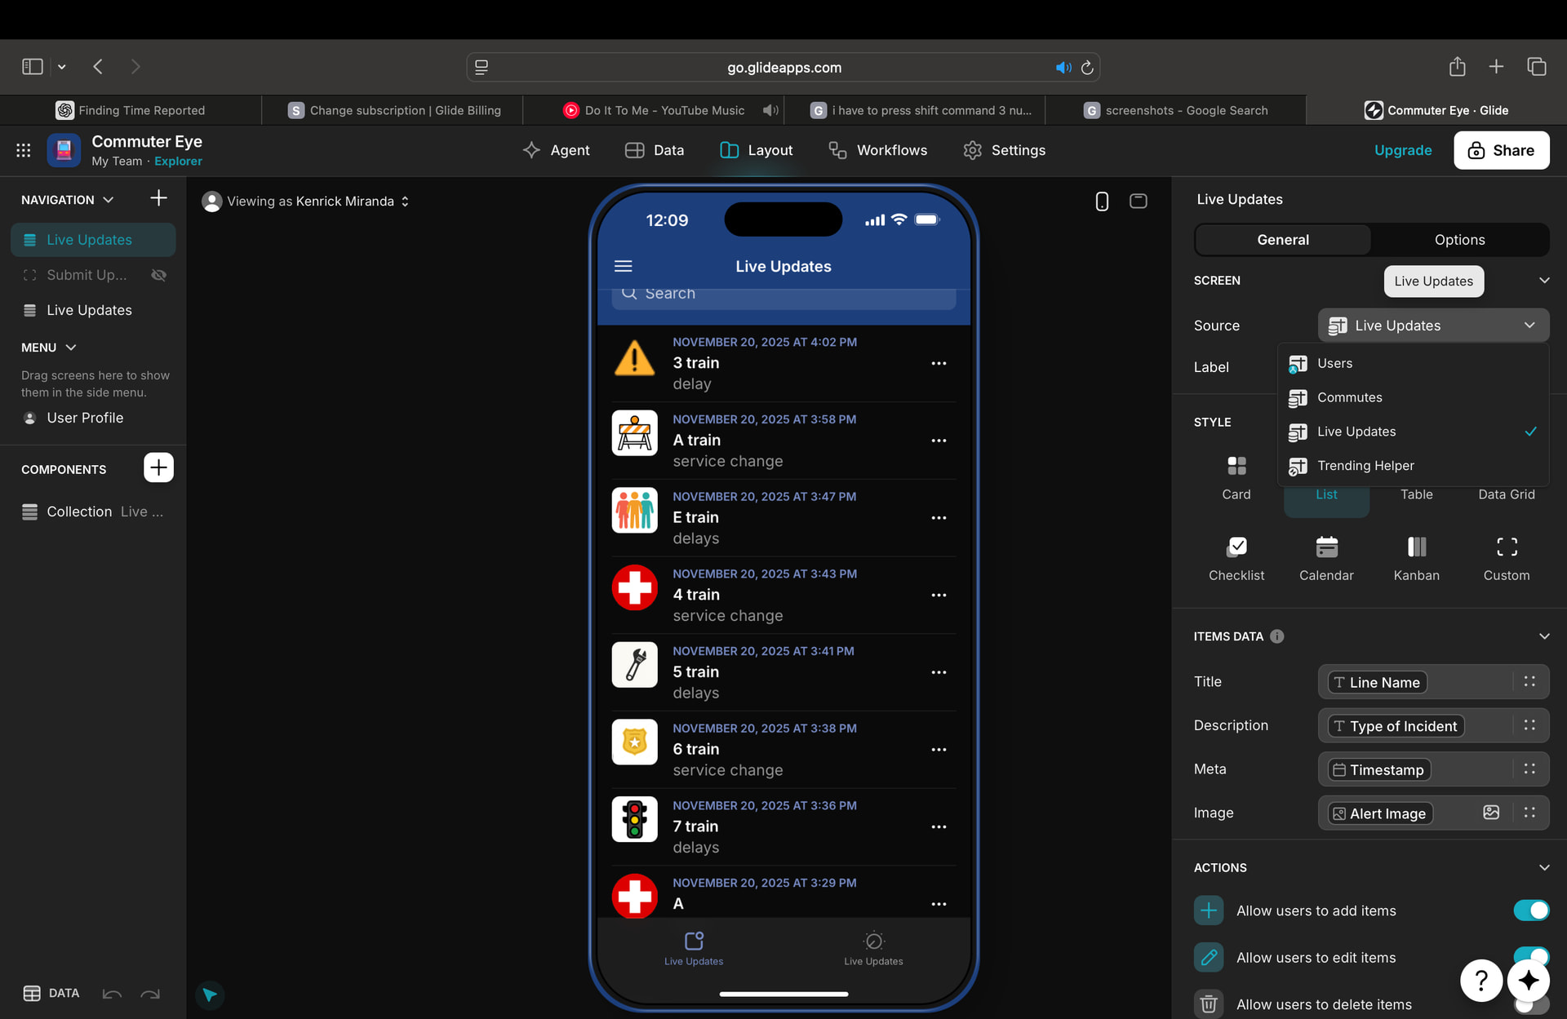The image size is (1567, 1019).
Task: Select Trending Helper from source dropdown
Action: point(1365,466)
